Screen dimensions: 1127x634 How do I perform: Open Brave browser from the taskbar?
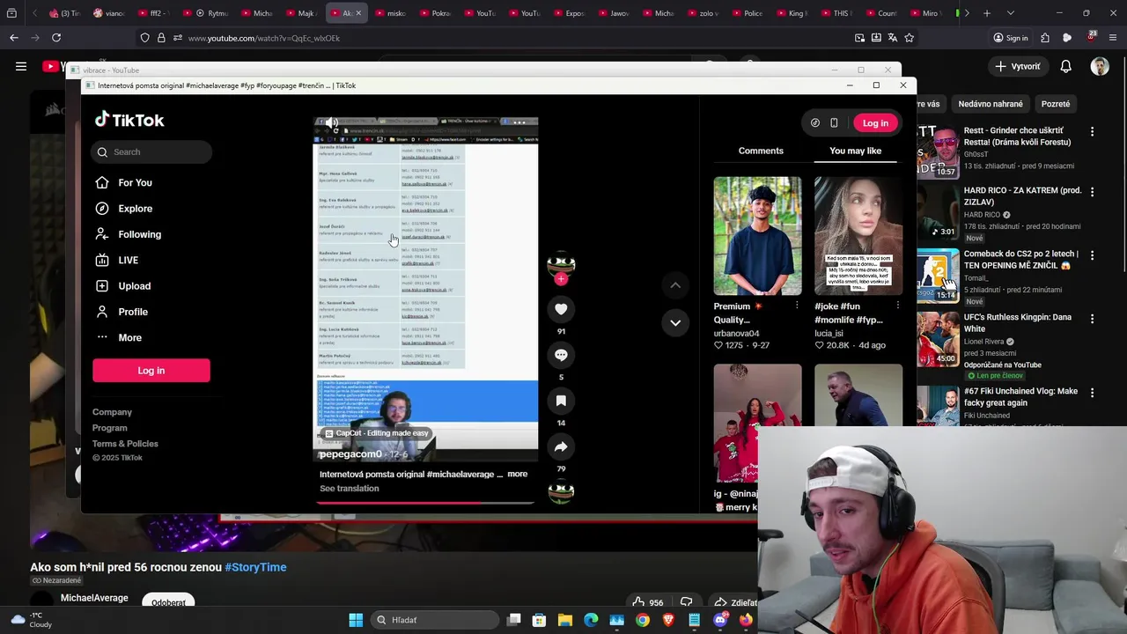coord(668,620)
